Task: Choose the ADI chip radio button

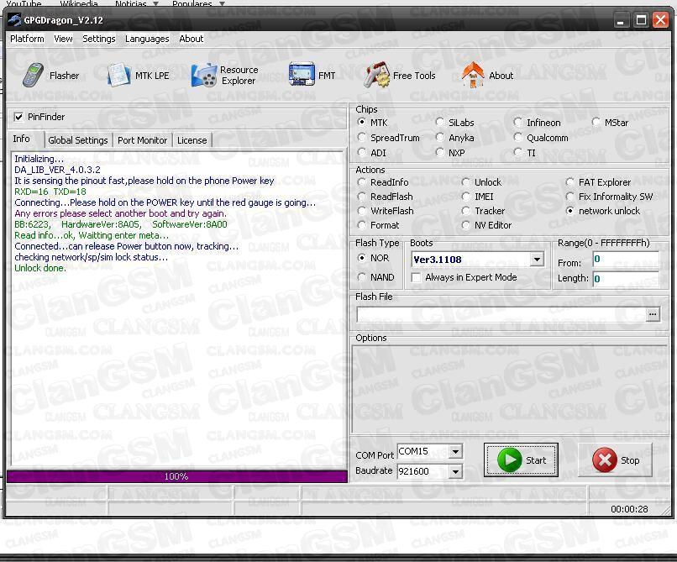Action: coord(362,153)
